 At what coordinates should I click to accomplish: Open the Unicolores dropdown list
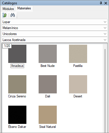tap(54, 34)
